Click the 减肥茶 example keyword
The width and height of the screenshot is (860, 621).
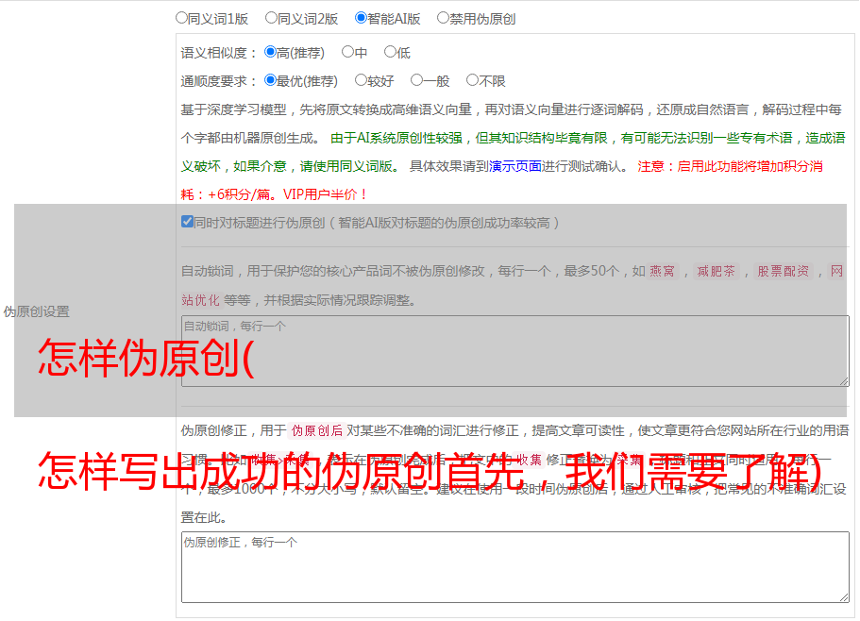point(716,271)
